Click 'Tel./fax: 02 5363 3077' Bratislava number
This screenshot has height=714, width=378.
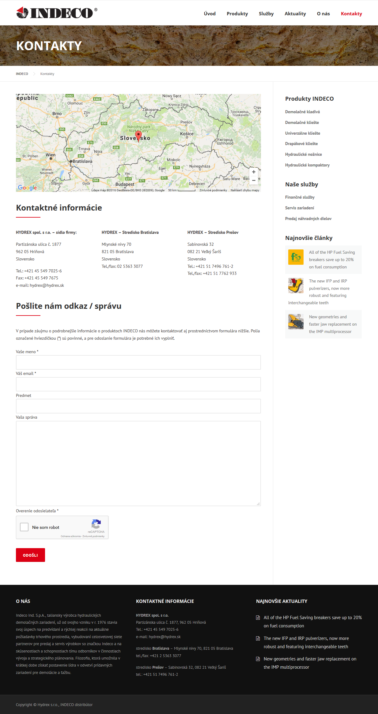[122, 266]
